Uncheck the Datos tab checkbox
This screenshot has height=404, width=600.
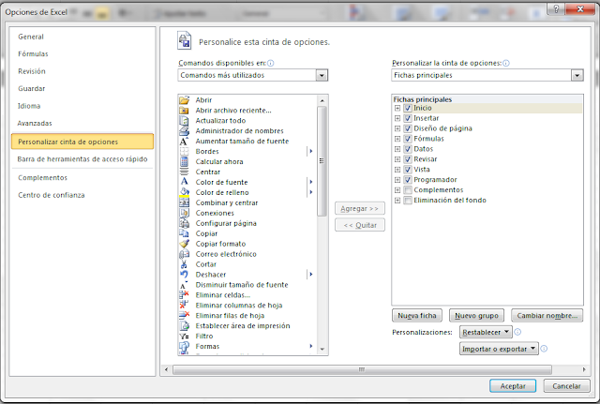(x=408, y=149)
